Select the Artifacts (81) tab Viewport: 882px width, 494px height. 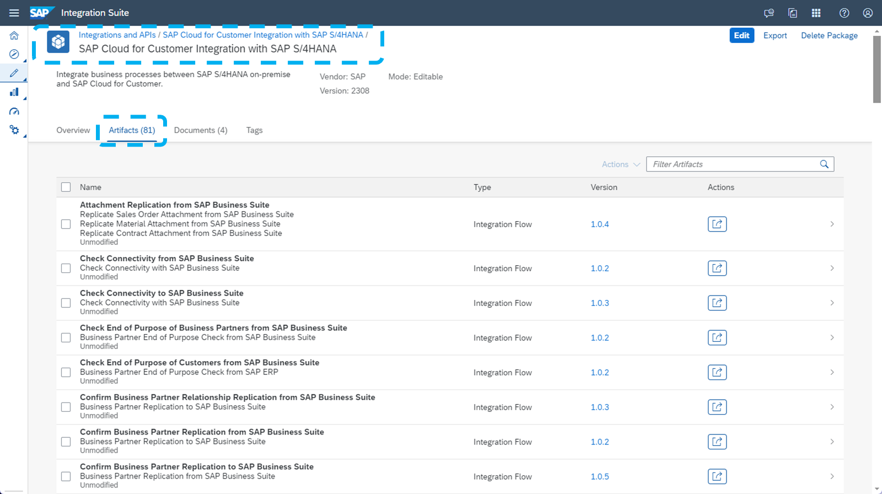(132, 131)
